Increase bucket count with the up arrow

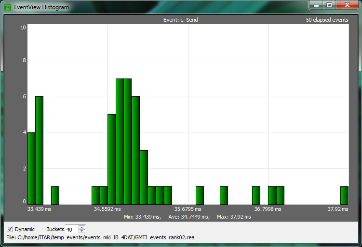(x=82, y=227)
